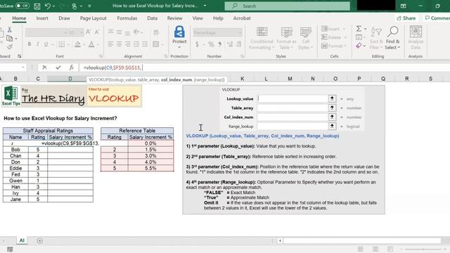Click the Share button
Viewport: 450px width, 253px height.
click(x=406, y=18)
